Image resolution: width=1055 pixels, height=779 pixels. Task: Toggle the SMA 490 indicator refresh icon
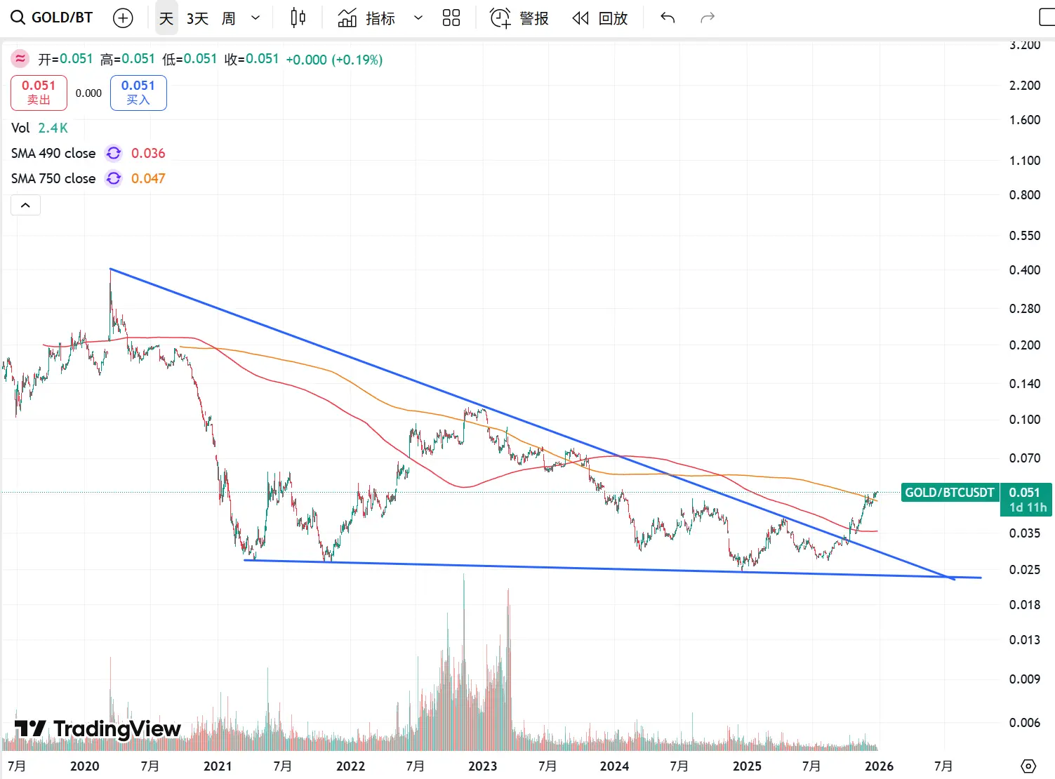click(114, 153)
